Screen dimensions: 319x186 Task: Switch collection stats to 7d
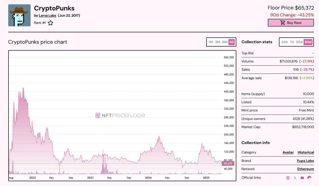[292, 42]
